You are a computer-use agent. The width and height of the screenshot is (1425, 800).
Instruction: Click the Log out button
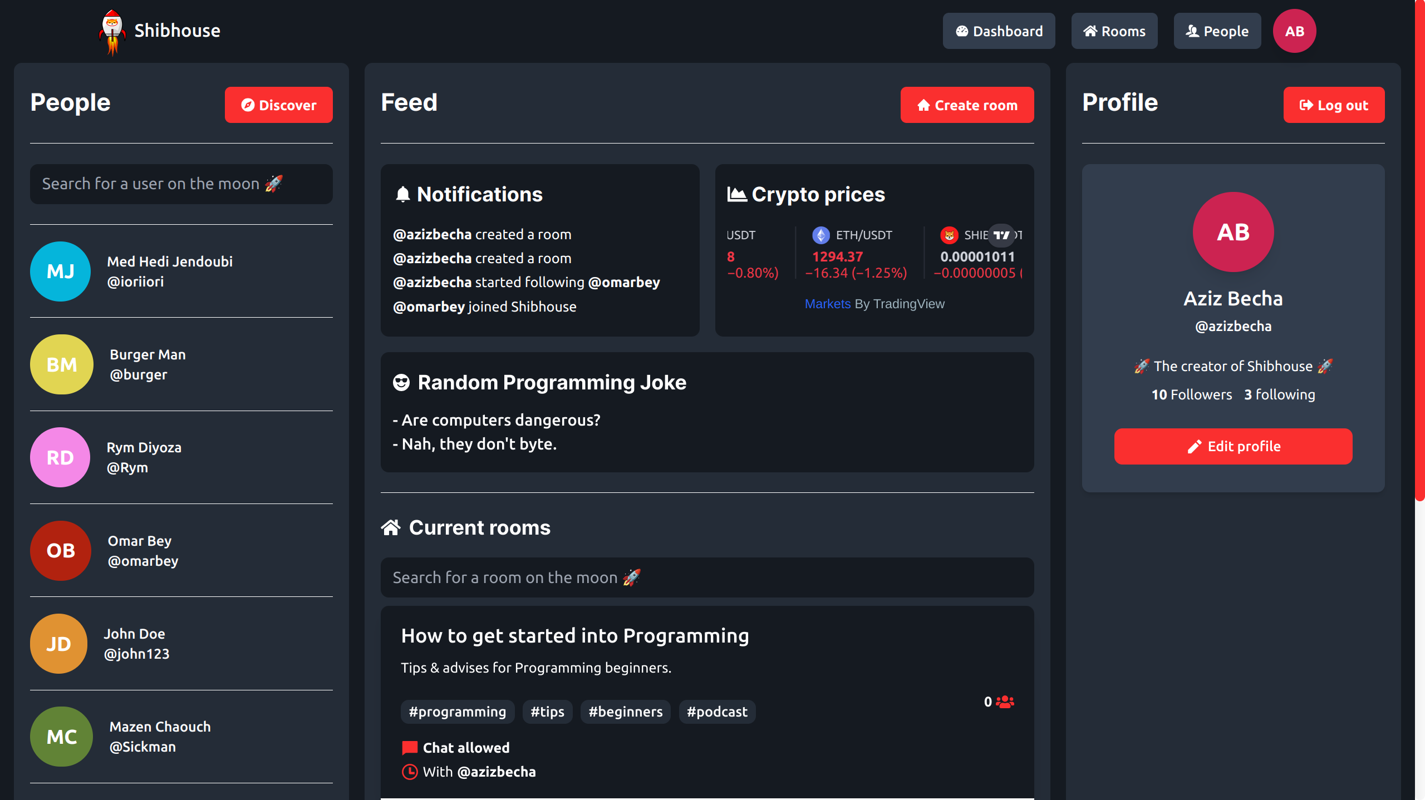coord(1334,105)
